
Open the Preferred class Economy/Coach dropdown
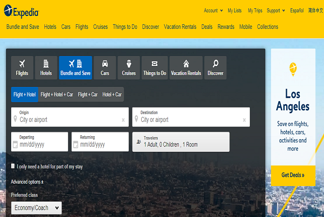click(37, 208)
